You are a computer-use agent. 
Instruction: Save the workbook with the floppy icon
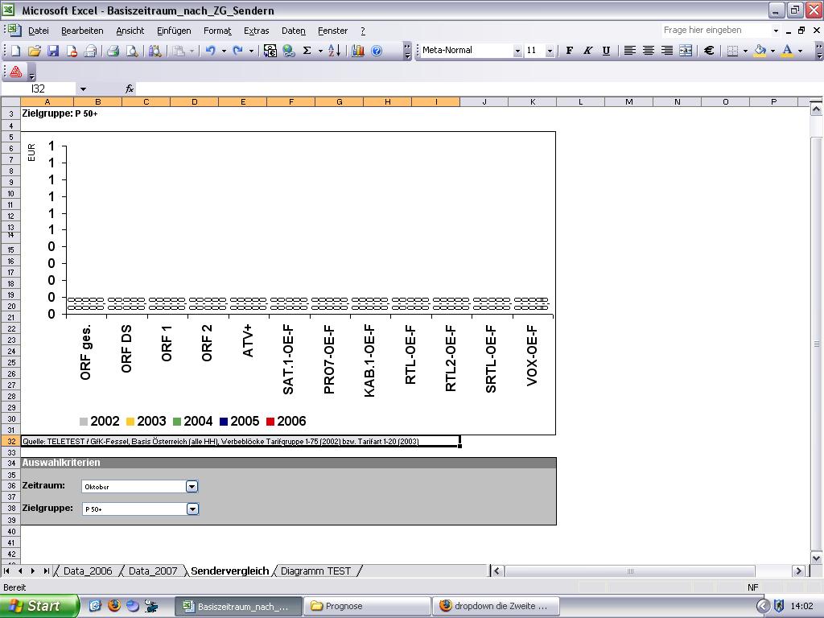tap(53, 51)
